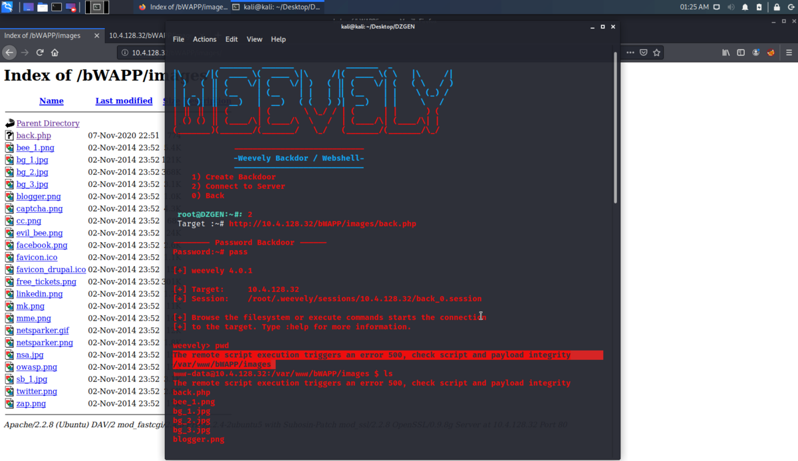Click the workspace switcher in panel
The height and width of the screenshot is (461, 798).
pyautogui.click(x=97, y=7)
